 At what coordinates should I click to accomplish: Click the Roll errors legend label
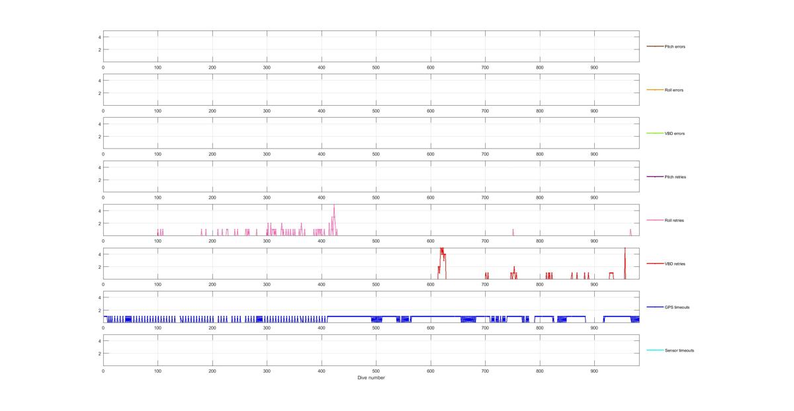pyautogui.click(x=674, y=90)
